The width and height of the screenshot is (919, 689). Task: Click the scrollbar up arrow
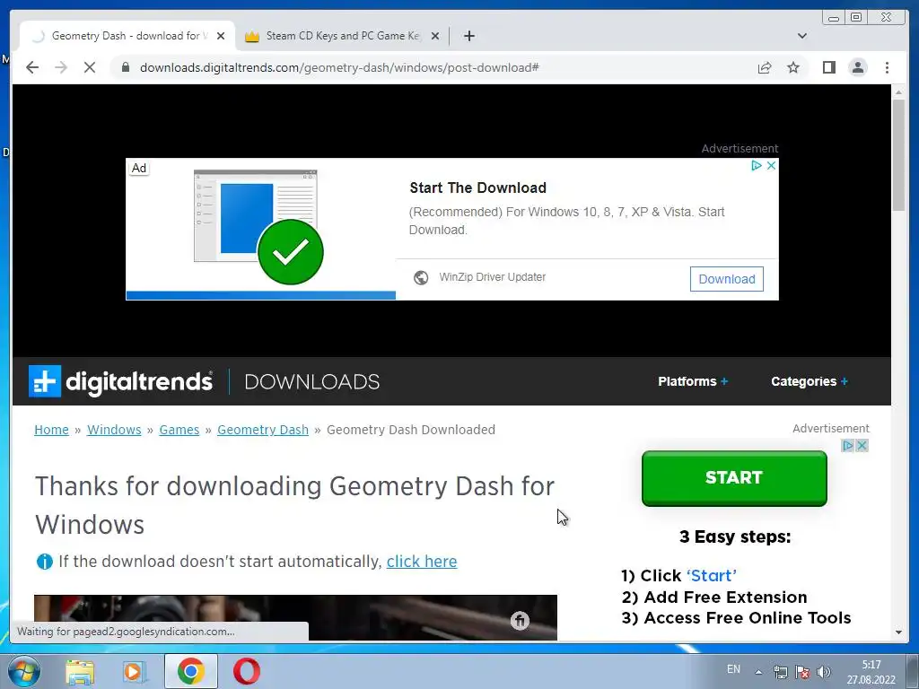[x=898, y=92]
